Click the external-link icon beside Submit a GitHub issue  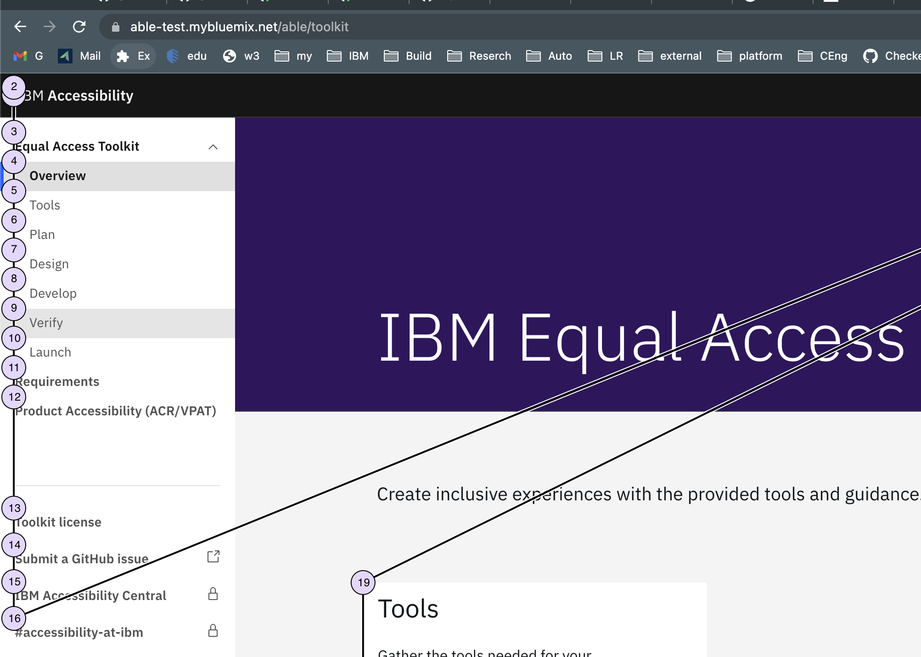[213, 556]
